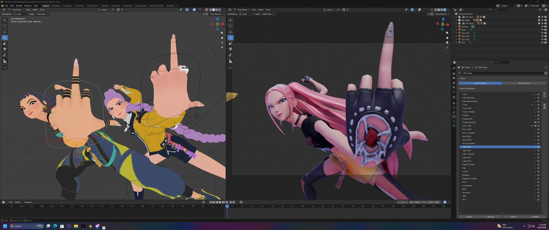This screenshot has width=549, height=230.
Task: Uncheck CH-Rumi collection exclude checkbox
Action: [x=539, y=23]
